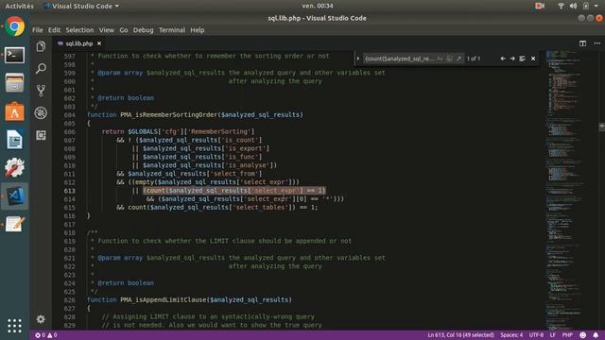Click line number 604 in the gutter

click(x=69, y=115)
